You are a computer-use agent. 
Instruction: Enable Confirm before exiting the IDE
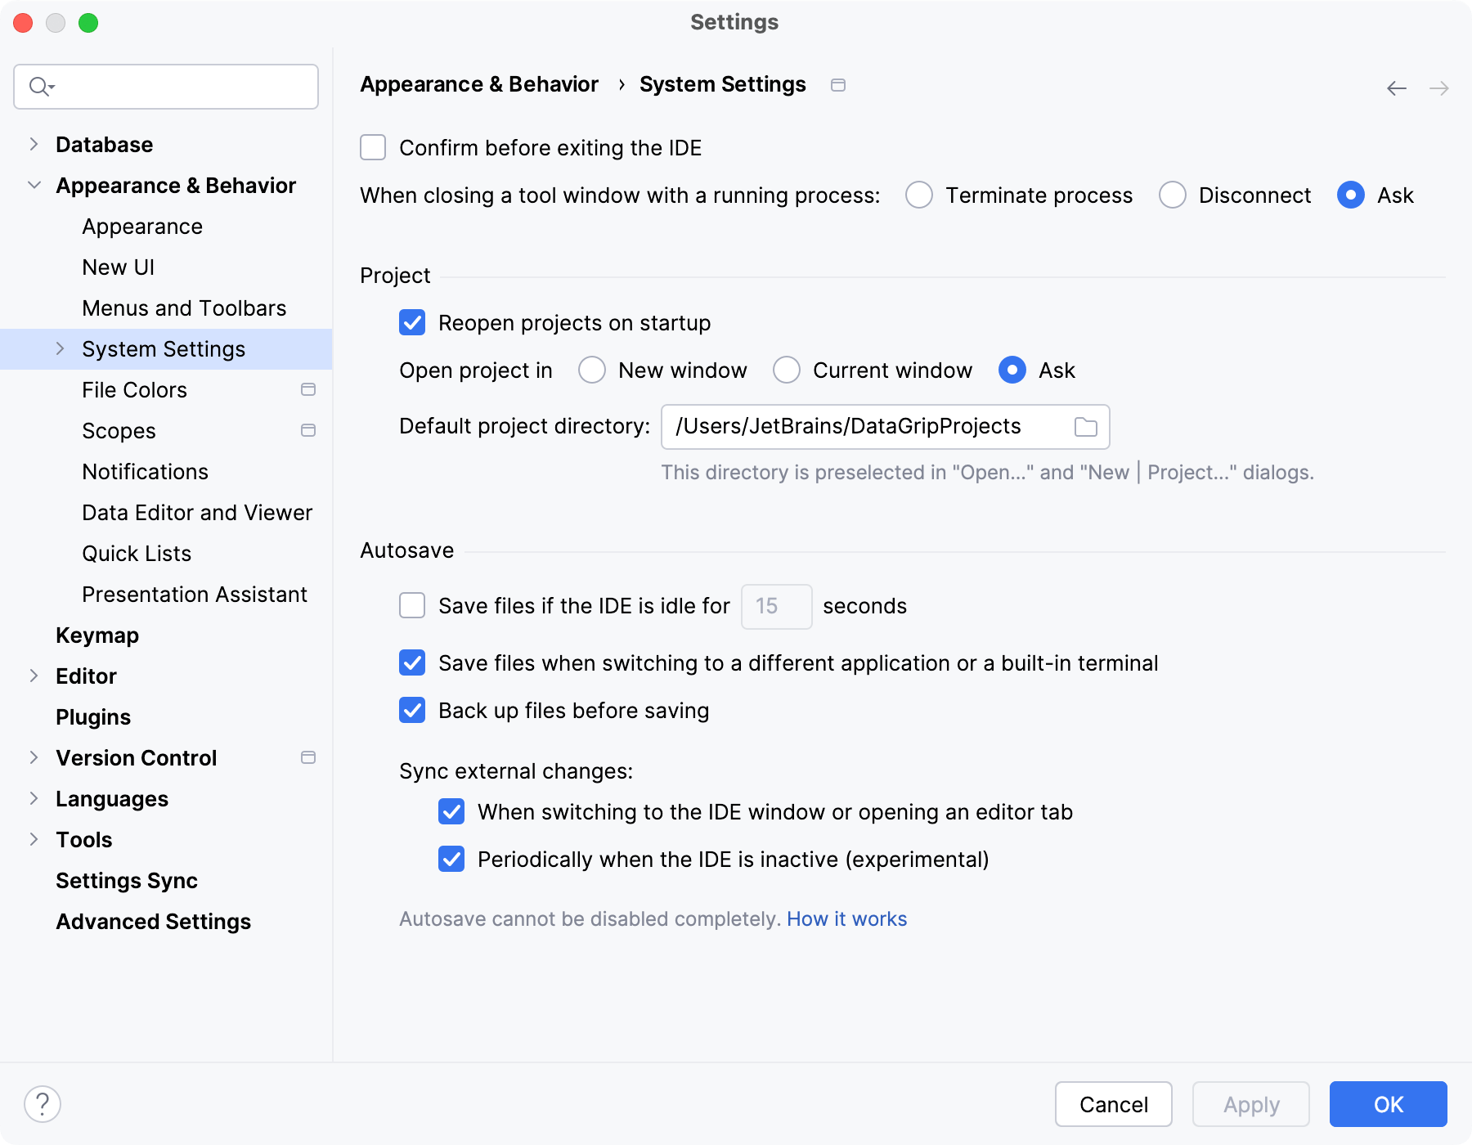pyautogui.click(x=372, y=147)
